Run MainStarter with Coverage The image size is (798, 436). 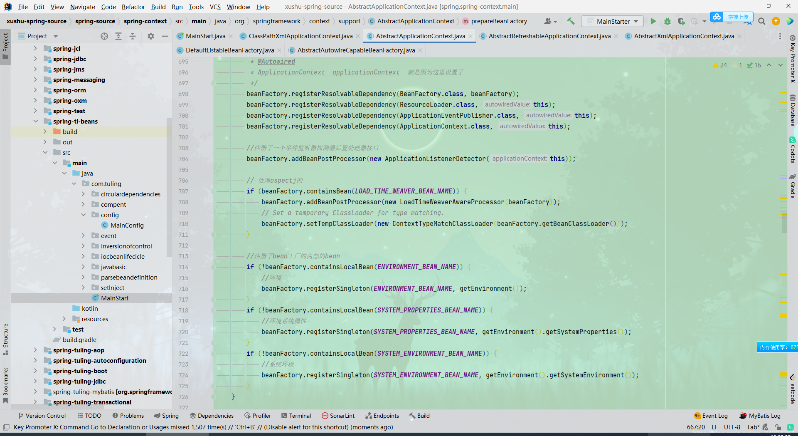tap(681, 21)
